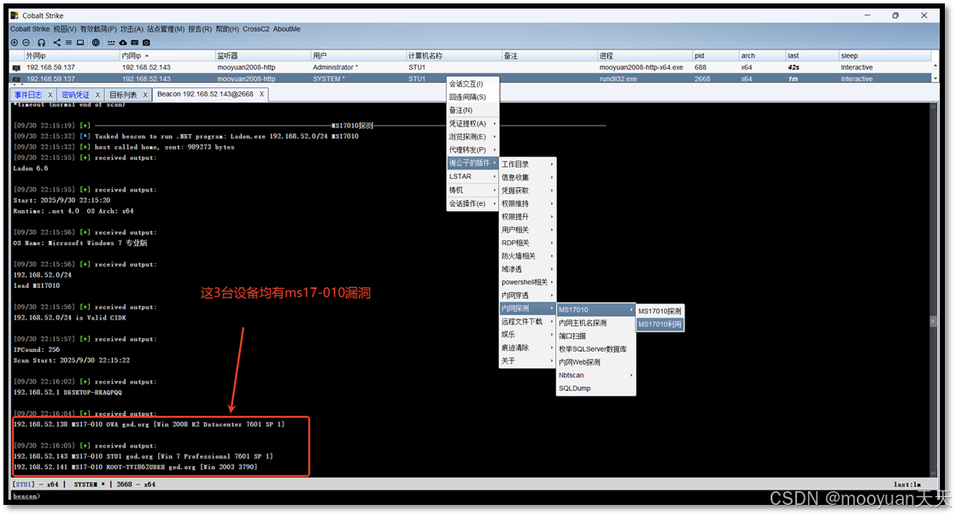Close the Beacon 192.168.52.143@2668 tab

pos(261,94)
